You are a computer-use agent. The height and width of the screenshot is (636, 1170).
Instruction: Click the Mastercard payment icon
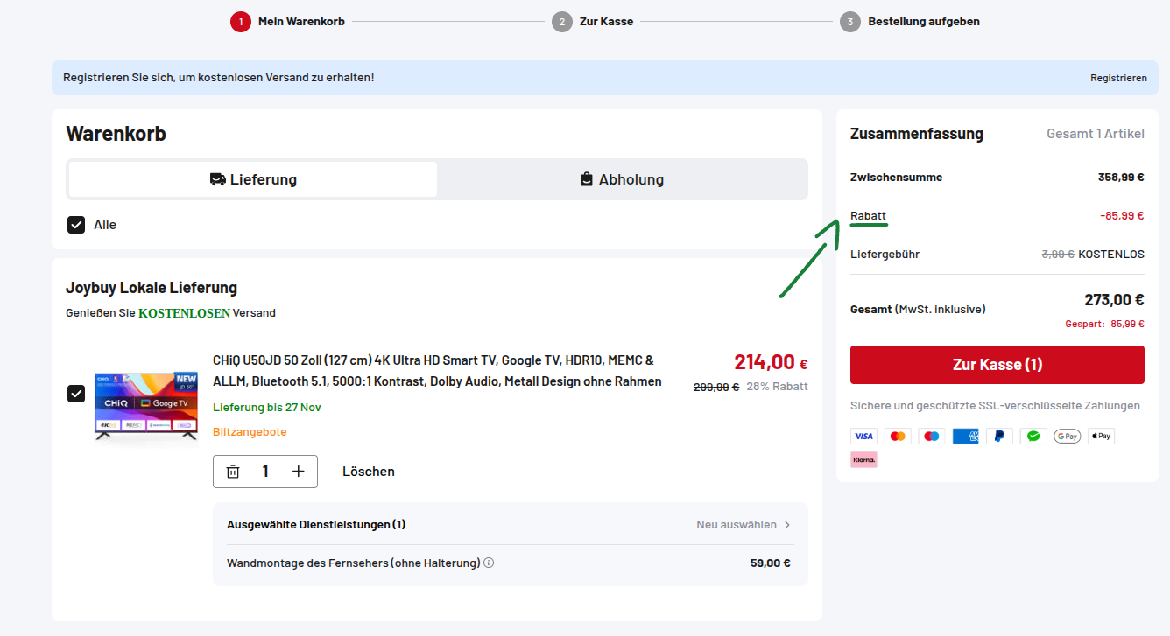897,436
